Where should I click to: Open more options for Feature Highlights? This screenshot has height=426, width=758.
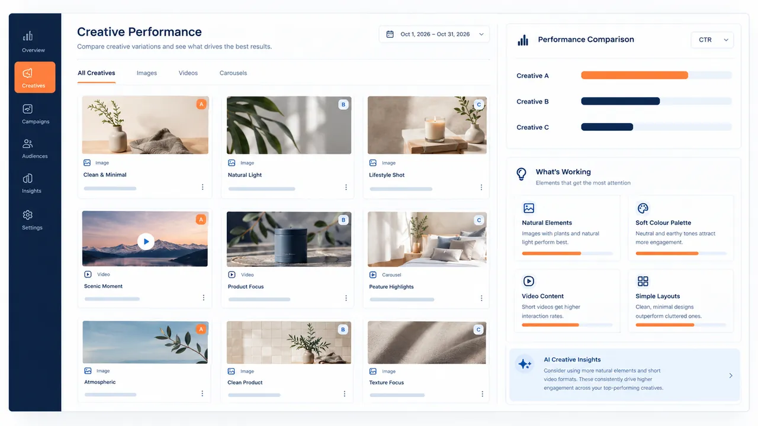481,298
